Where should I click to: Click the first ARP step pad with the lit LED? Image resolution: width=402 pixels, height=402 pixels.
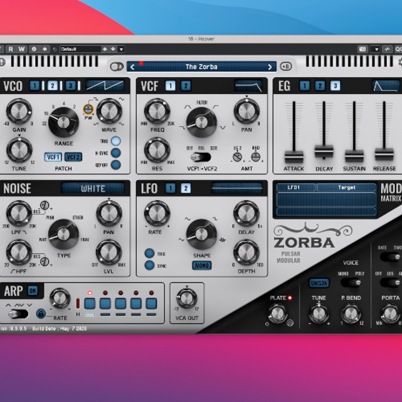click(90, 304)
